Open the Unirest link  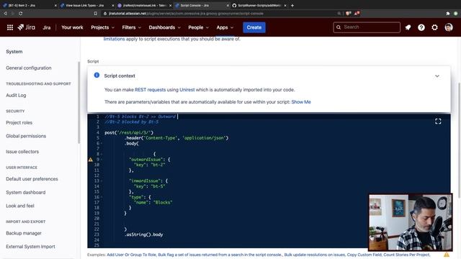point(187,89)
